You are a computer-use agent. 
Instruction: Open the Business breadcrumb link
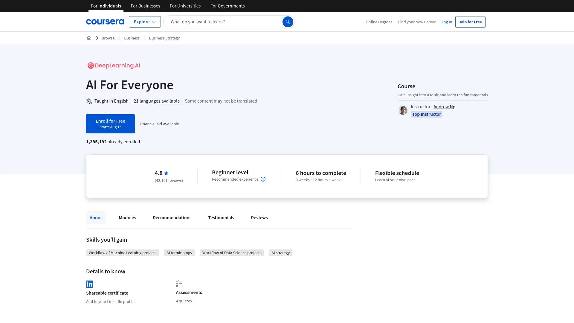pos(132,38)
